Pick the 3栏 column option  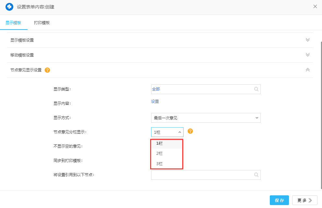pos(160,164)
